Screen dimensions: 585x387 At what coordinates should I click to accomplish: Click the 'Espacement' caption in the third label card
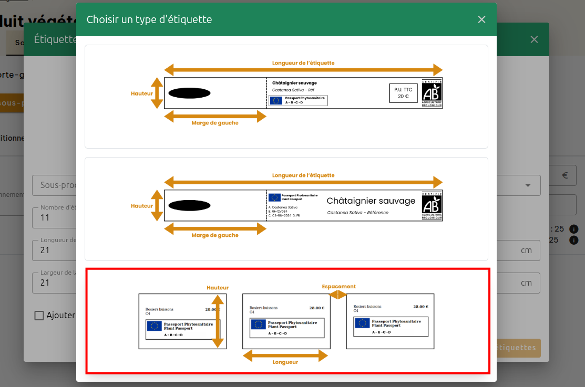point(339,286)
